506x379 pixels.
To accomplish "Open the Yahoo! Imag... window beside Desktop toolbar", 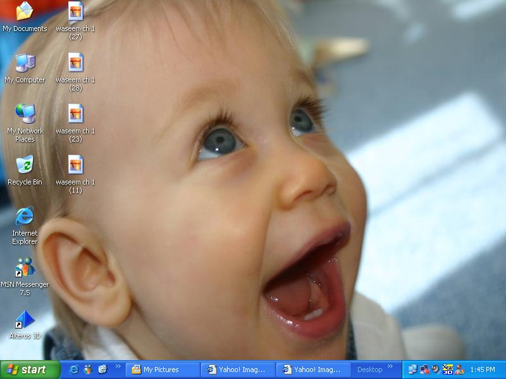I will [313, 370].
